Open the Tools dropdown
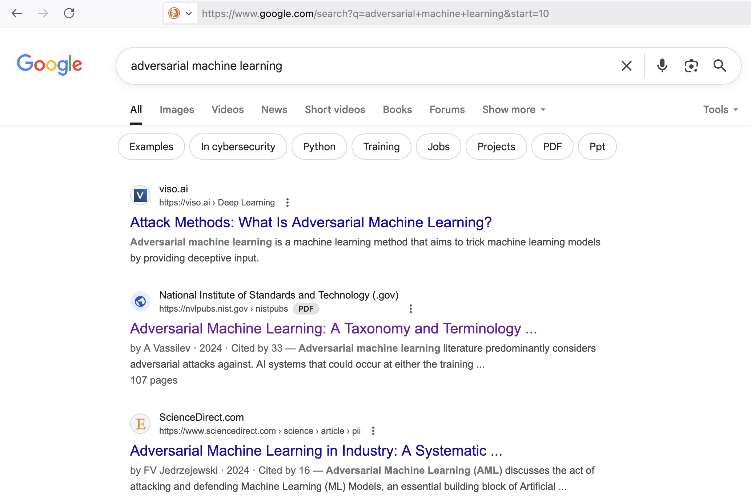The width and height of the screenshot is (751, 504). click(x=720, y=109)
